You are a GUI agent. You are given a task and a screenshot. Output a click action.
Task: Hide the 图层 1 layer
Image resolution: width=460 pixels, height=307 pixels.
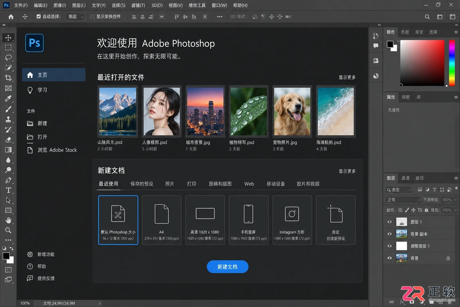(x=389, y=222)
